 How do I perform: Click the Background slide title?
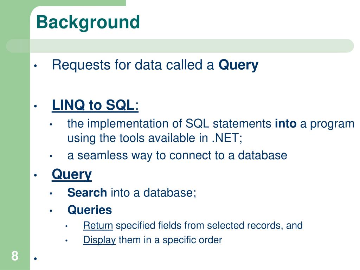point(88,22)
